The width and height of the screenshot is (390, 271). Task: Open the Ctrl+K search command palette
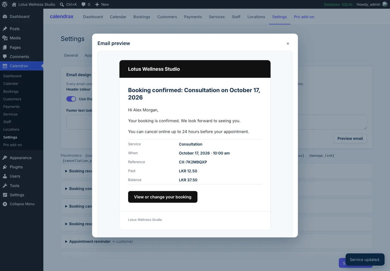point(68,4)
